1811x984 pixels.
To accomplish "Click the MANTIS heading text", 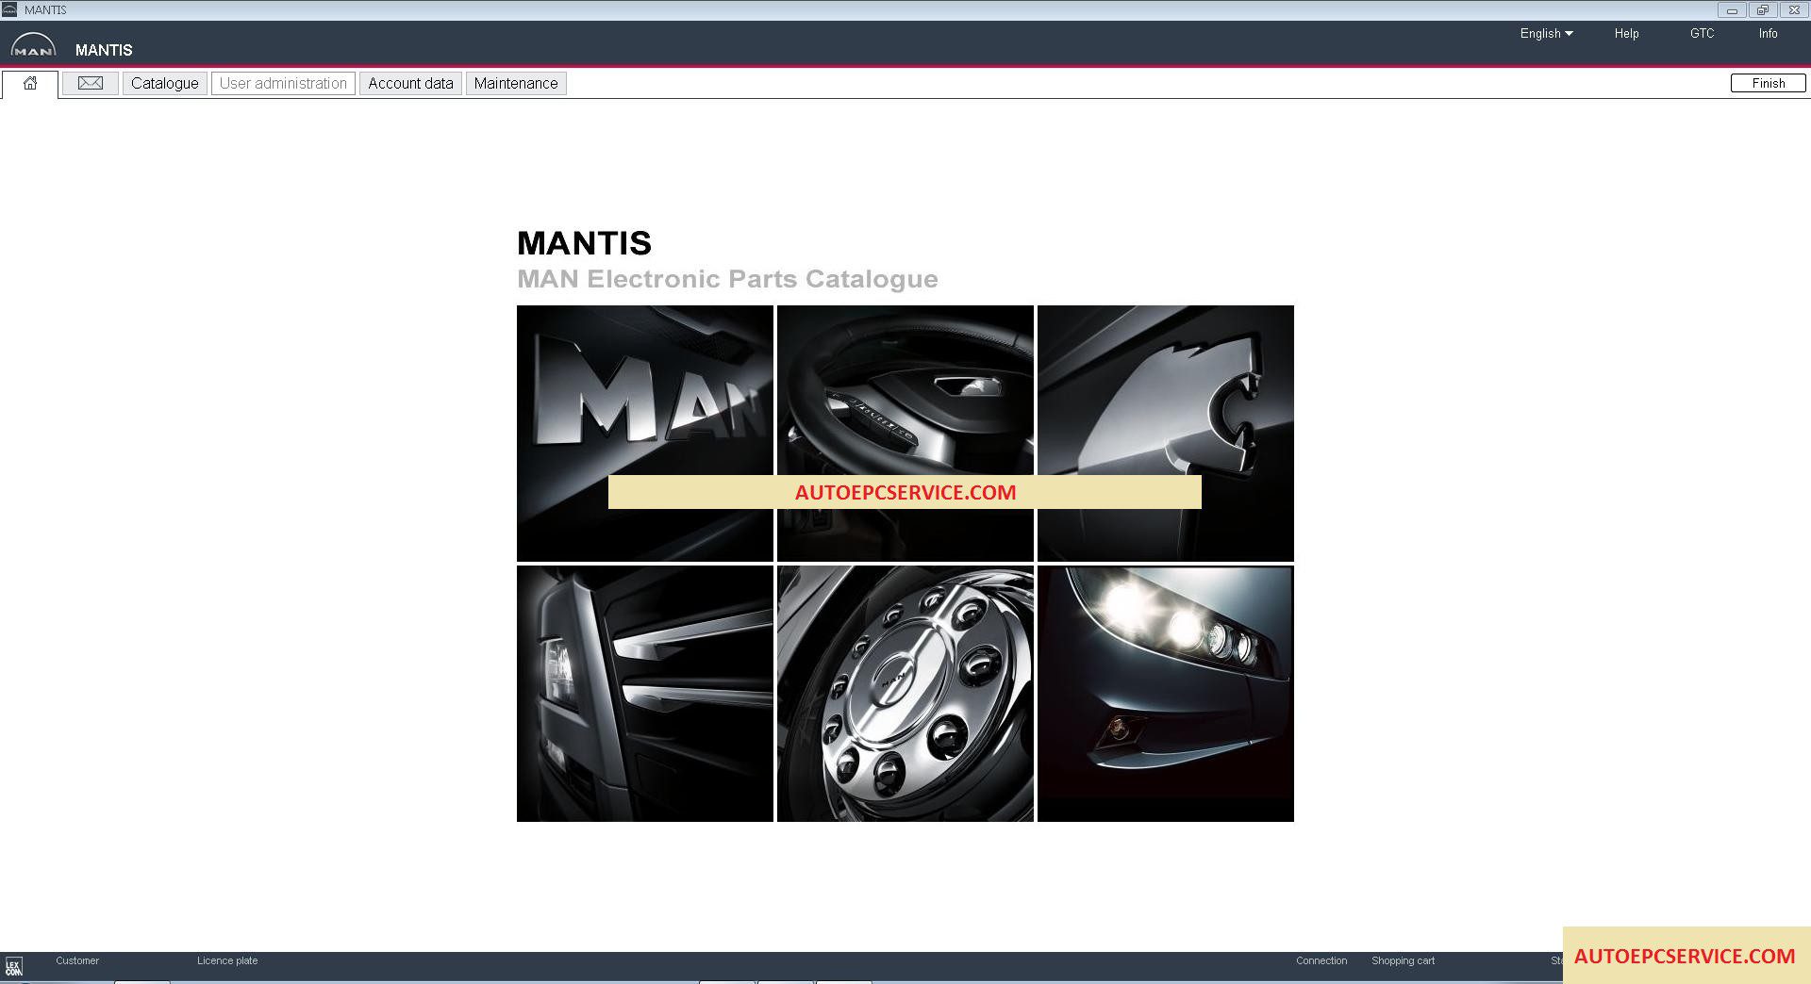I will coord(584,243).
